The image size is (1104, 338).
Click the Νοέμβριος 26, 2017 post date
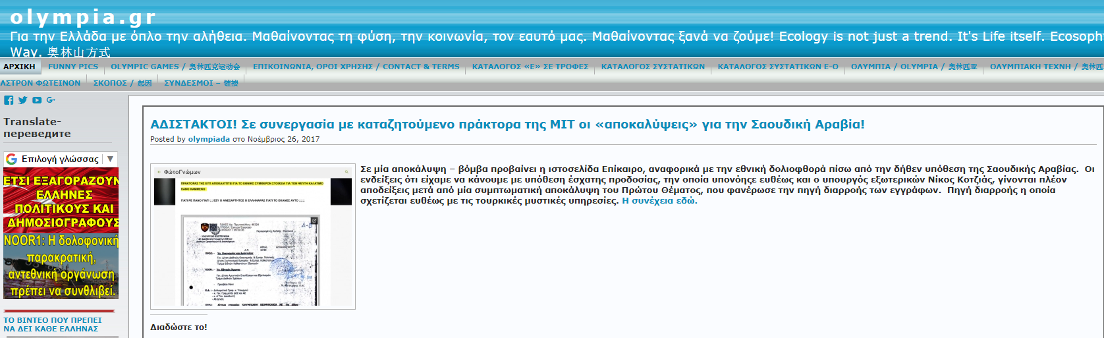click(x=283, y=139)
